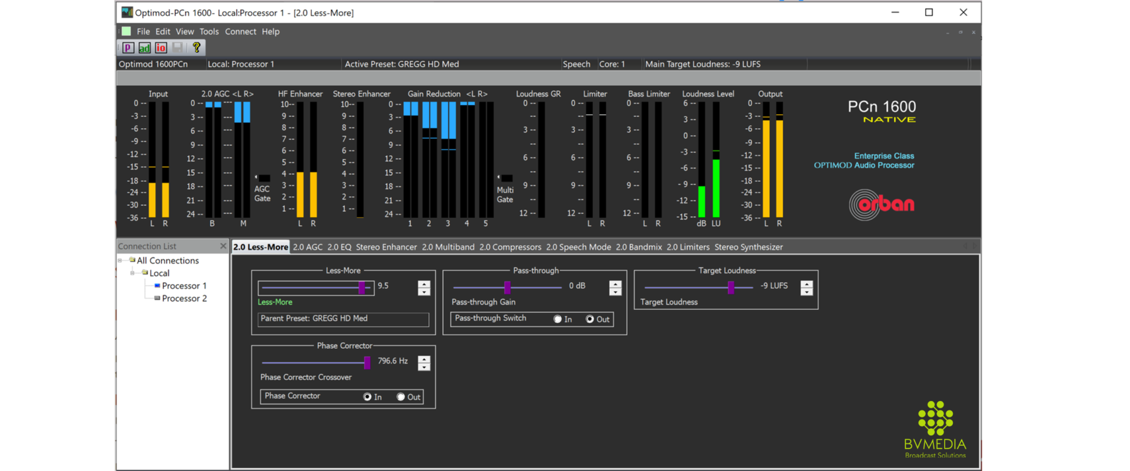Open the File menu

(x=143, y=31)
